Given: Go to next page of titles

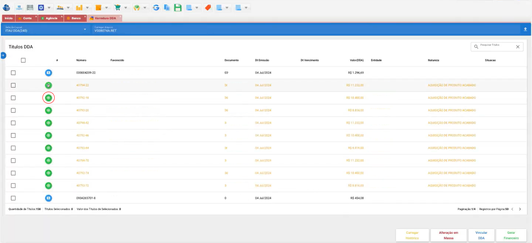Looking at the screenshot, I should pyautogui.click(x=520, y=209).
